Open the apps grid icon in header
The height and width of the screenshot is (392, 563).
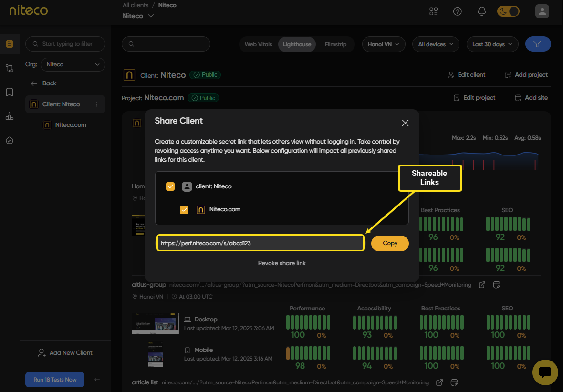(433, 11)
